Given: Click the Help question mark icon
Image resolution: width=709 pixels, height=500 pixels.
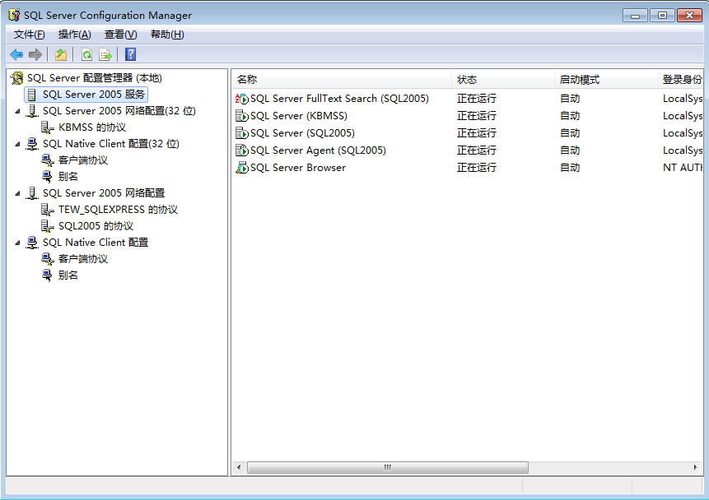Looking at the screenshot, I should (x=131, y=54).
